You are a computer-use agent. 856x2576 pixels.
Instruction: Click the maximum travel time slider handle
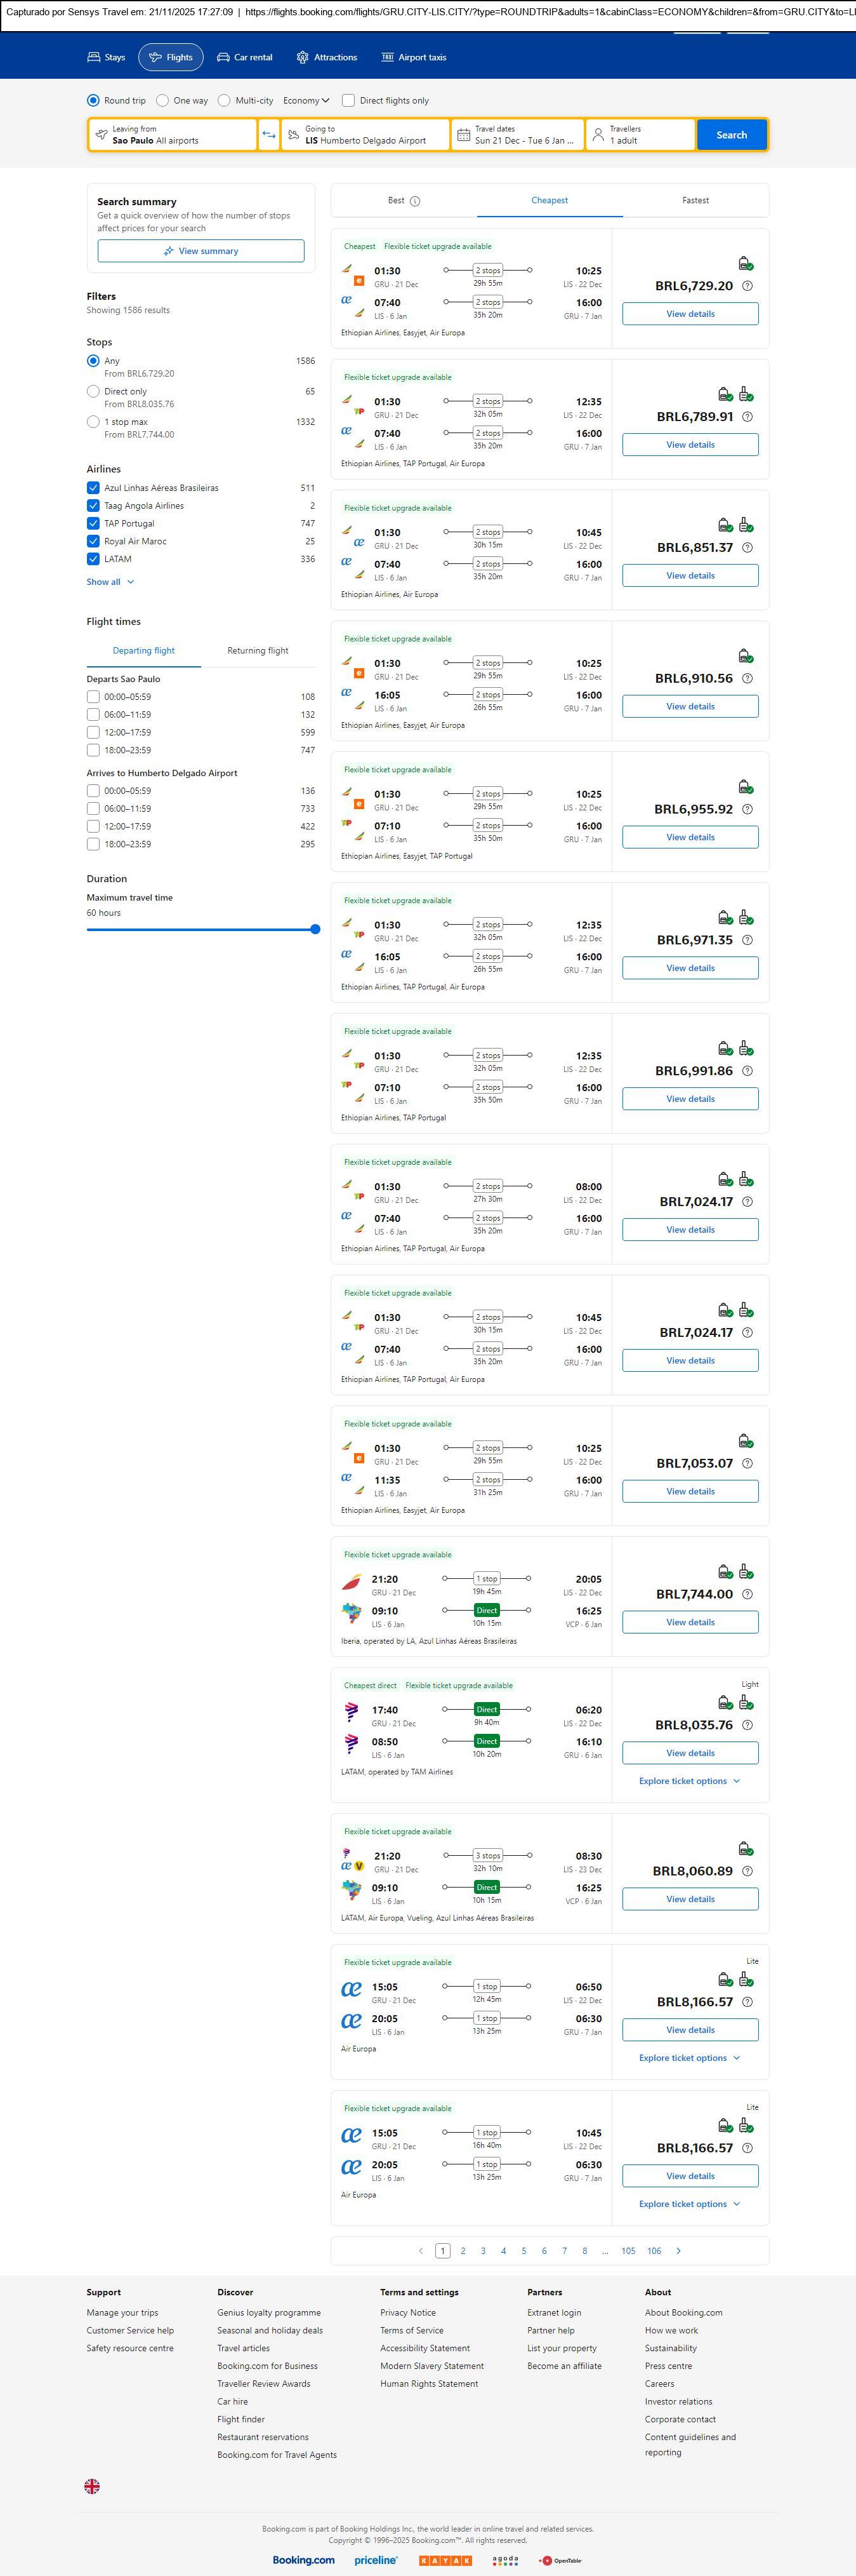point(315,929)
